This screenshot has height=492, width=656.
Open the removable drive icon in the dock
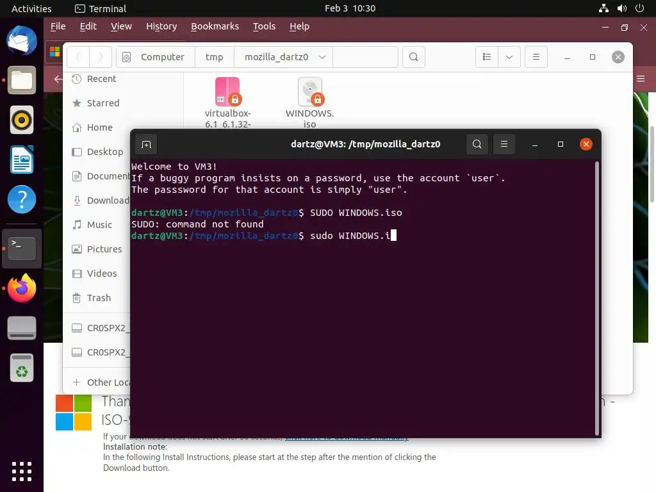[x=22, y=328]
